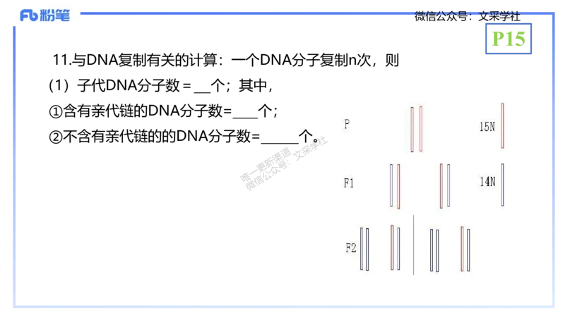Click the second F2 red-blue strand pair
The image size is (565, 317).
tap(395, 248)
